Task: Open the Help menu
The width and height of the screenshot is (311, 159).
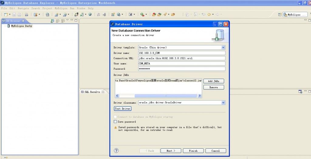Action: tap(91, 8)
